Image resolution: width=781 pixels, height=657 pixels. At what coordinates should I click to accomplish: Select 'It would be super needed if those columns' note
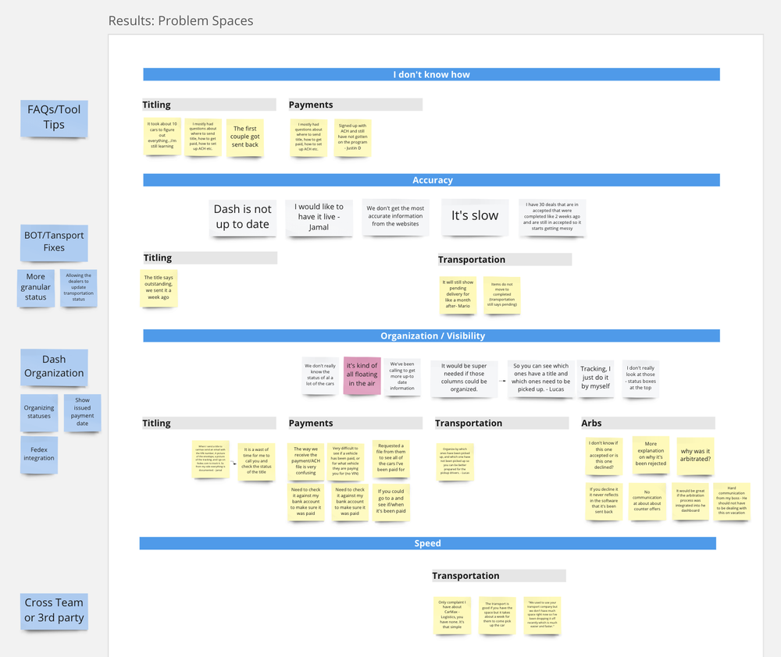(x=464, y=378)
